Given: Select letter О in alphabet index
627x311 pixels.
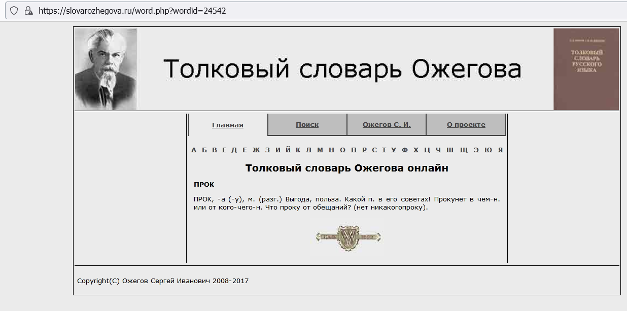Looking at the screenshot, I should [342, 150].
